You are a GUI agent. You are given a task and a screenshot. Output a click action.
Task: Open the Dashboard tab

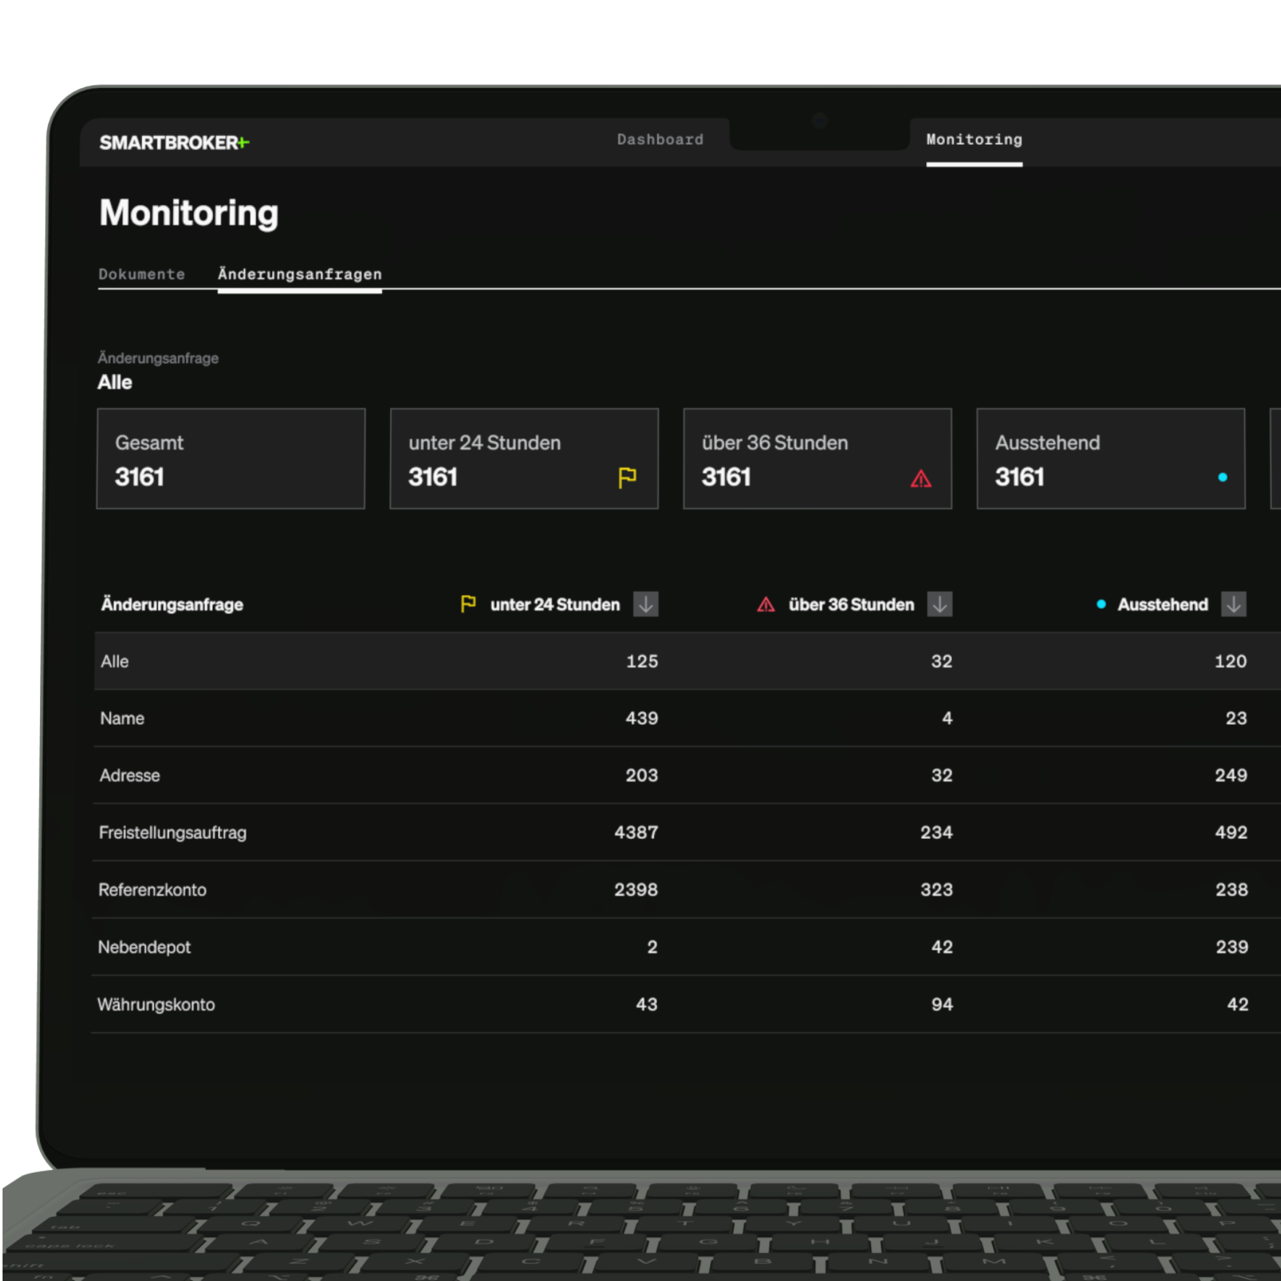pos(660,139)
